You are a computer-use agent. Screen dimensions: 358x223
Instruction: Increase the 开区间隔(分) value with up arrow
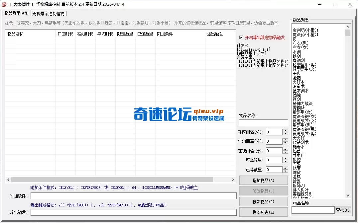(286, 131)
